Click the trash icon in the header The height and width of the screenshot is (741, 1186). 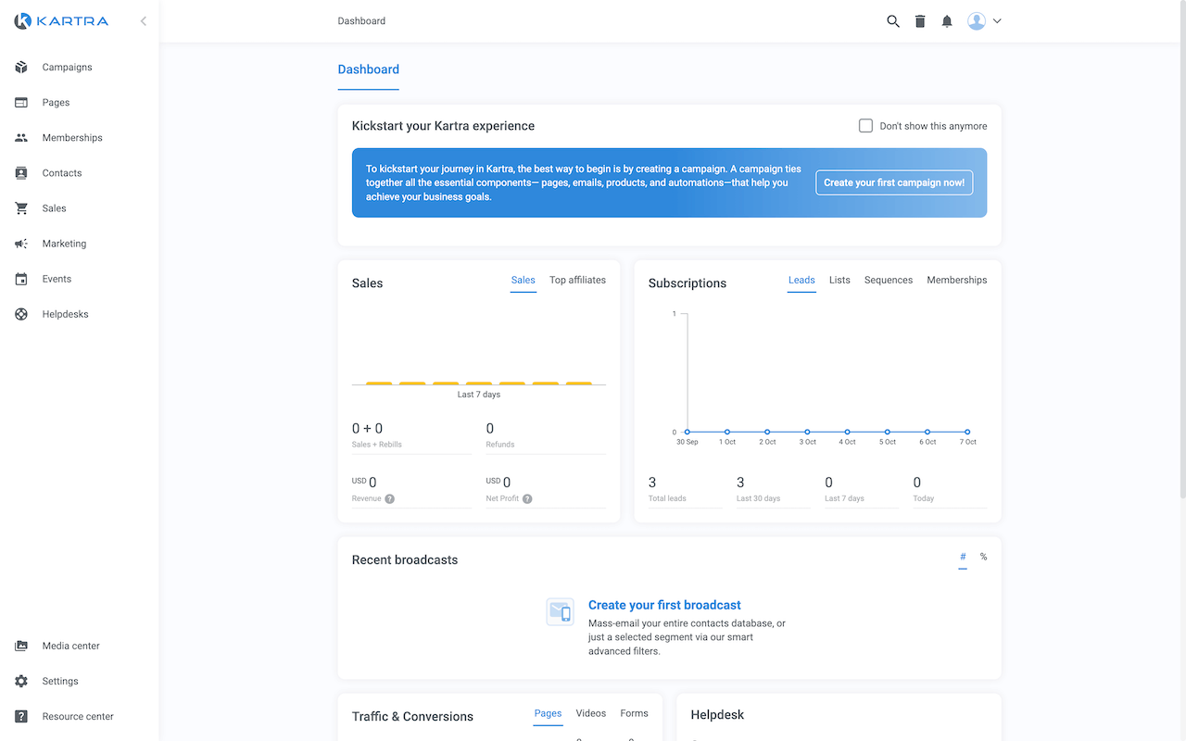919,20
